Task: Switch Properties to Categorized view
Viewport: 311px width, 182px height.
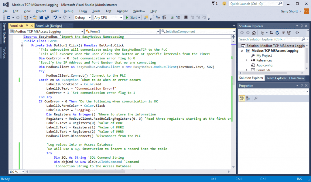Action: pyautogui.click(x=242, y=98)
